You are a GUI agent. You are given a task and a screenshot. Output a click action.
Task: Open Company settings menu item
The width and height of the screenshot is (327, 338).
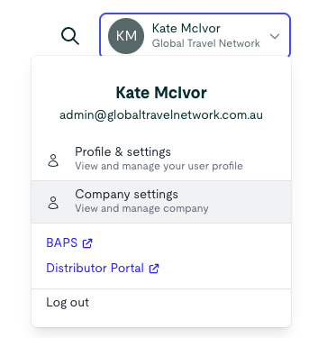[x=161, y=202]
